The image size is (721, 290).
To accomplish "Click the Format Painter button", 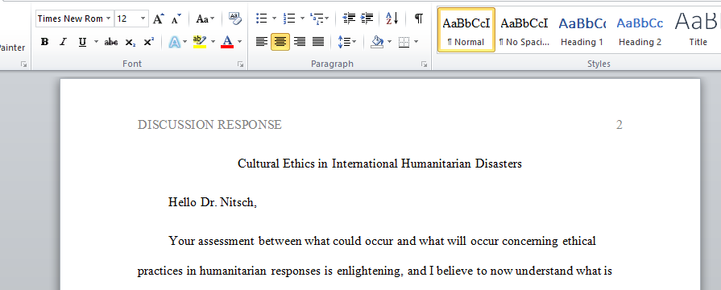I will pos(12,48).
